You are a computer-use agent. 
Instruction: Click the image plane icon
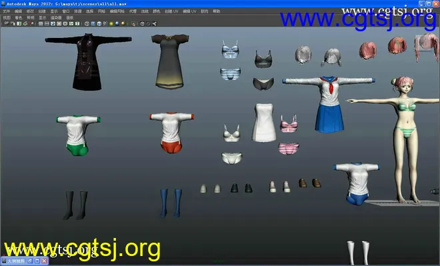(25, 23)
